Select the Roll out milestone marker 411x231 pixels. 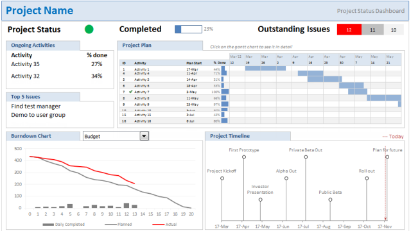tap(367, 178)
